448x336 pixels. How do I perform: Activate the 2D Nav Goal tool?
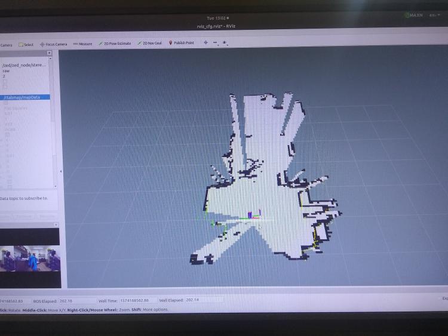(x=149, y=43)
